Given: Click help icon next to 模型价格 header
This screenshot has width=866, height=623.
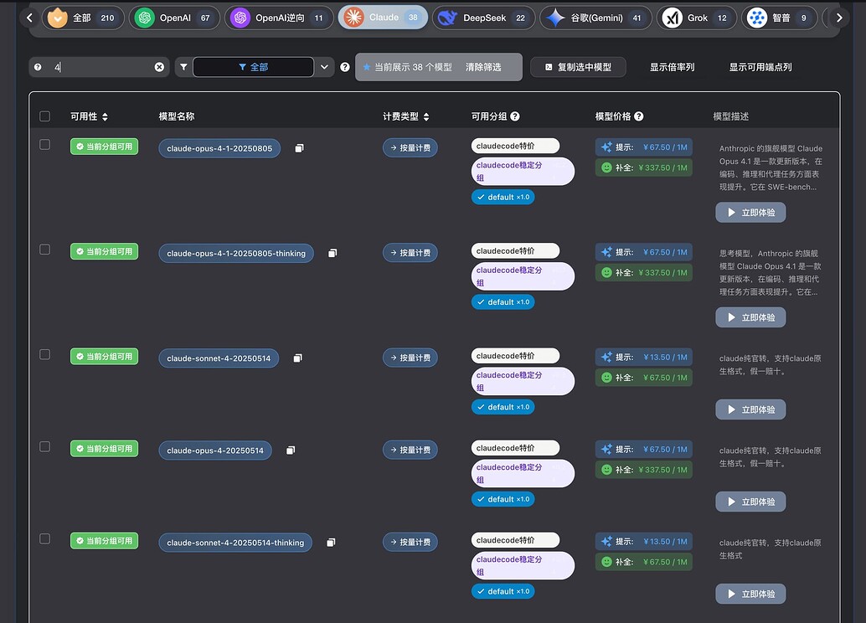Looking at the screenshot, I should pyautogui.click(x=638, y=116).
